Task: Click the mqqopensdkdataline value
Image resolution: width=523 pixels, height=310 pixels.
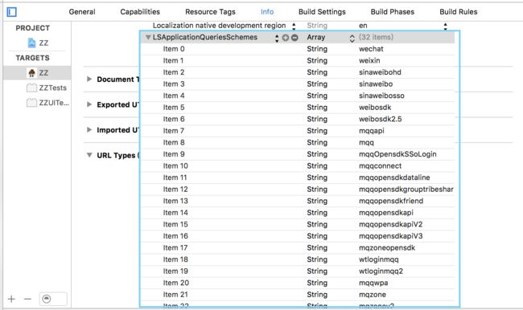Action: pyautogui.click(x=394, y=177)
